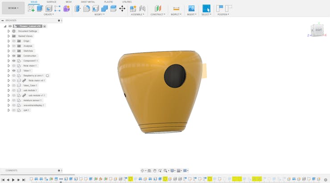This screenshot has height=183, width=330.
Task: Open the Design workspace dropdown
Action: (x=13, y=8)
